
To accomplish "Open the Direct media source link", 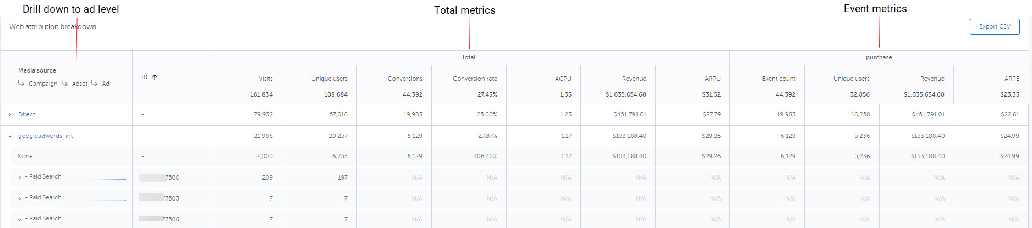I will 26,115.
